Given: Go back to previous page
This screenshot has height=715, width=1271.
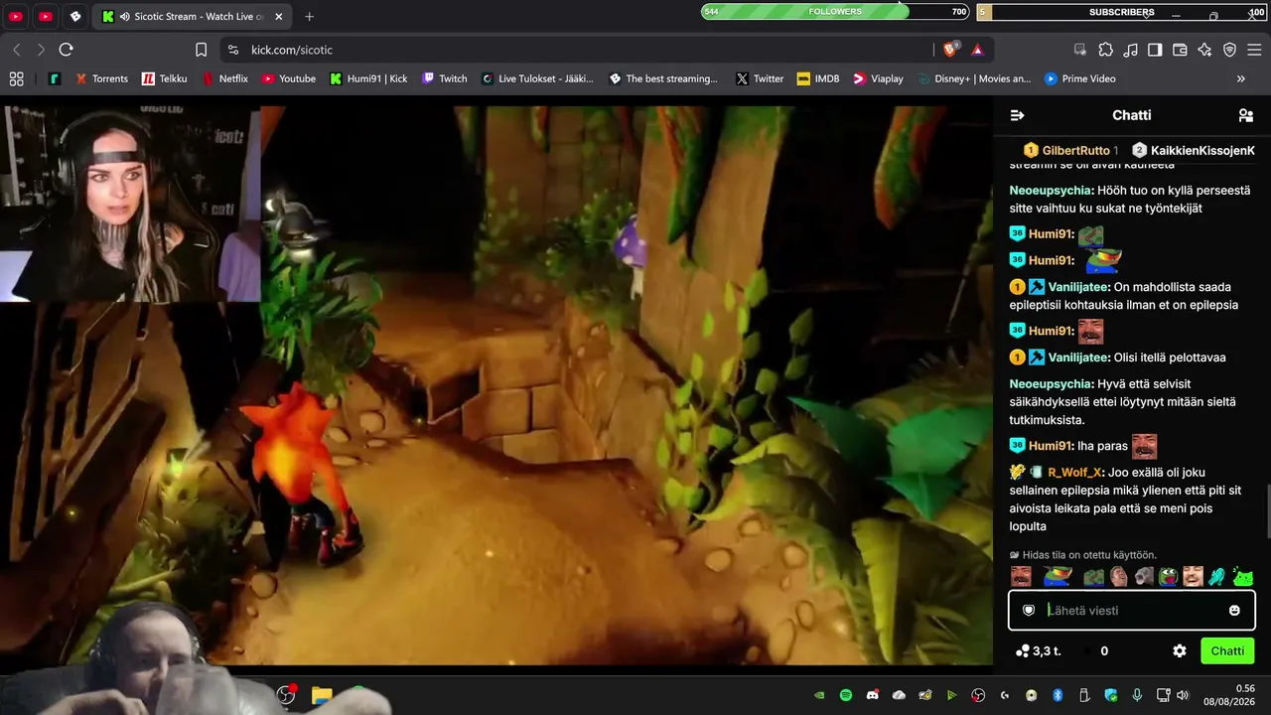Looking at the screenshot, I should [x=17, y=50].
